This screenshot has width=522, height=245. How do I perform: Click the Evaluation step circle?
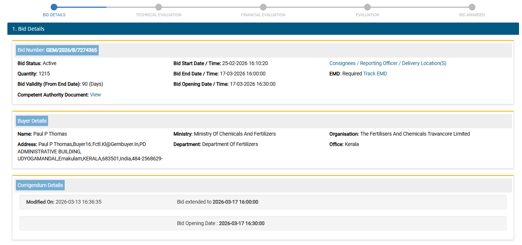click(x=367, y=7)
